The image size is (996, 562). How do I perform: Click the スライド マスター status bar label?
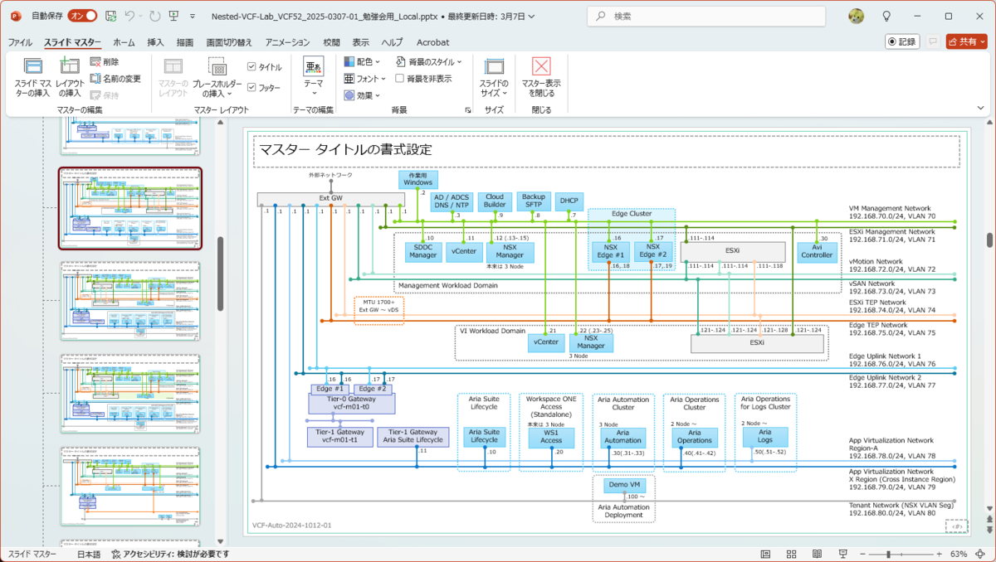[33, 554]
